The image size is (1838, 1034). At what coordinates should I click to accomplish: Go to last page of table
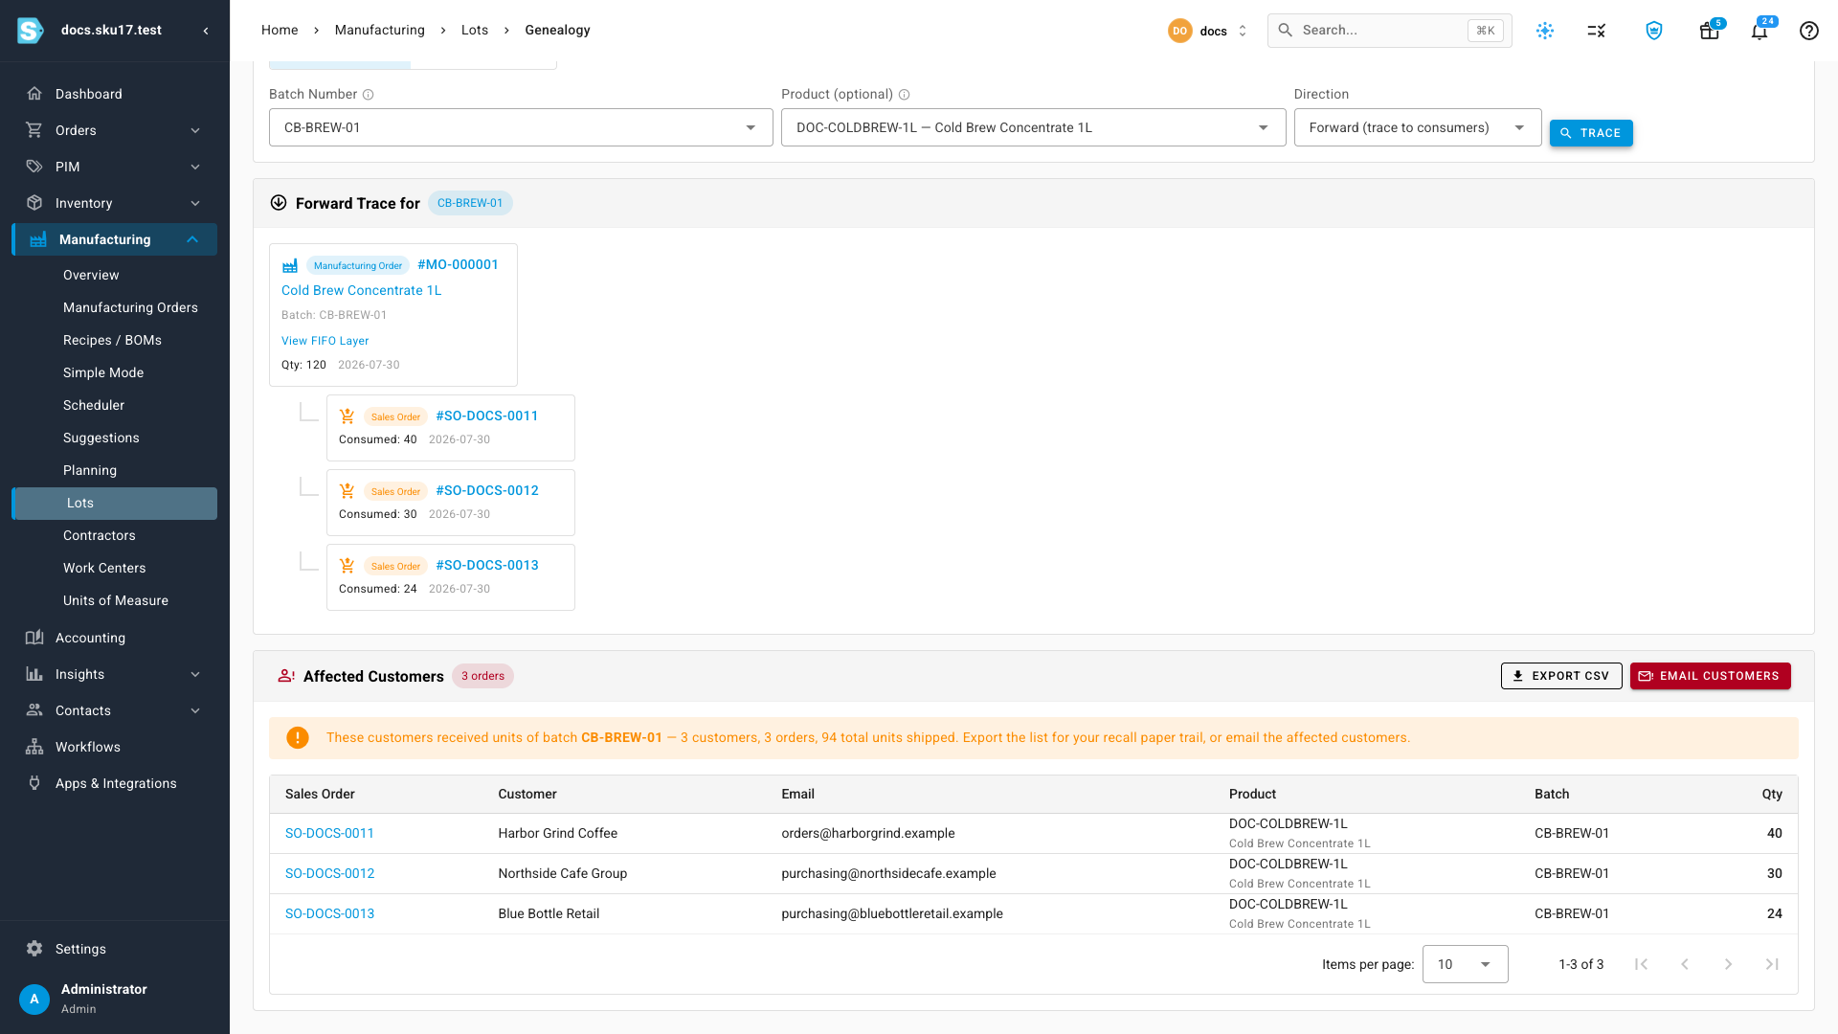tap(1772, 964)
